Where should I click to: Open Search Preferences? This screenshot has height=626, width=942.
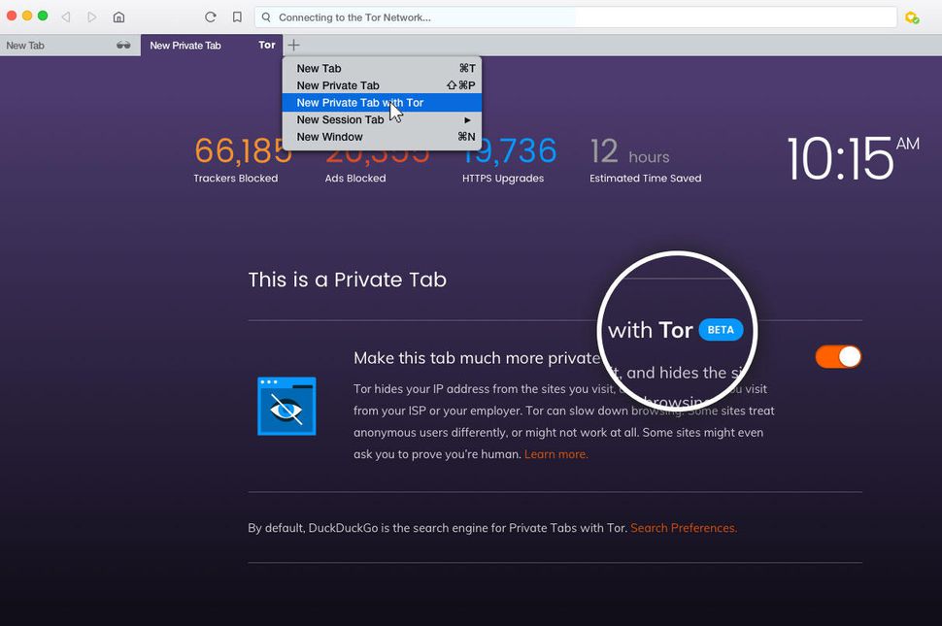click(683, 528)
